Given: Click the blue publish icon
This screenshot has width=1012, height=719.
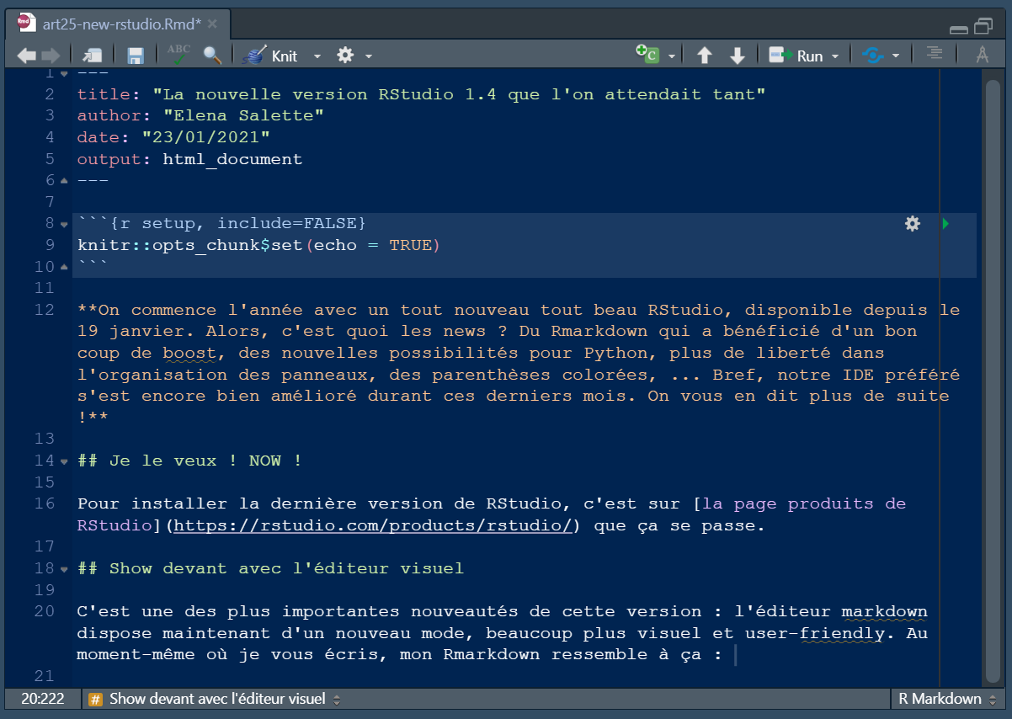Looking at the screenshot, I should 872,56.
